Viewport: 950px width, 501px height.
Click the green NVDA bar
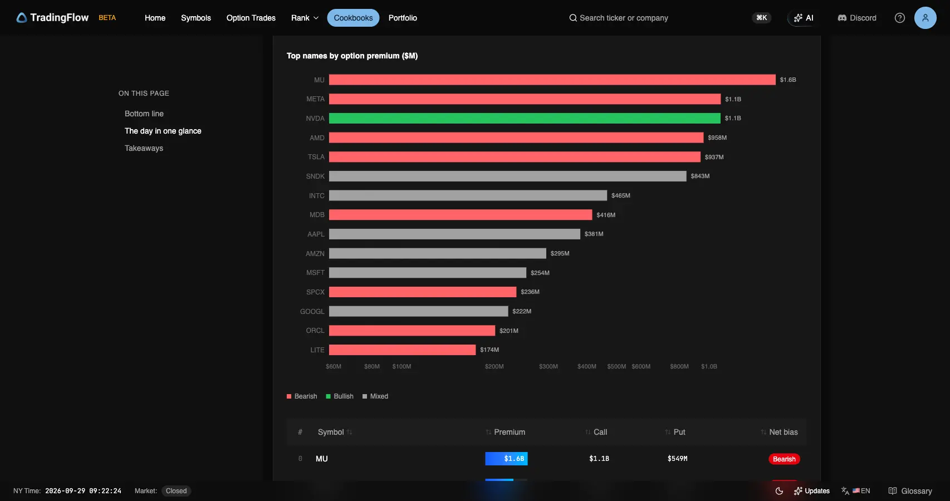pyautogui.click(x=525, y=118)
